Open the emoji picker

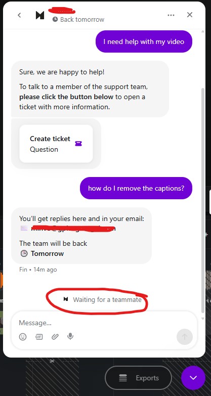point(23,336)
